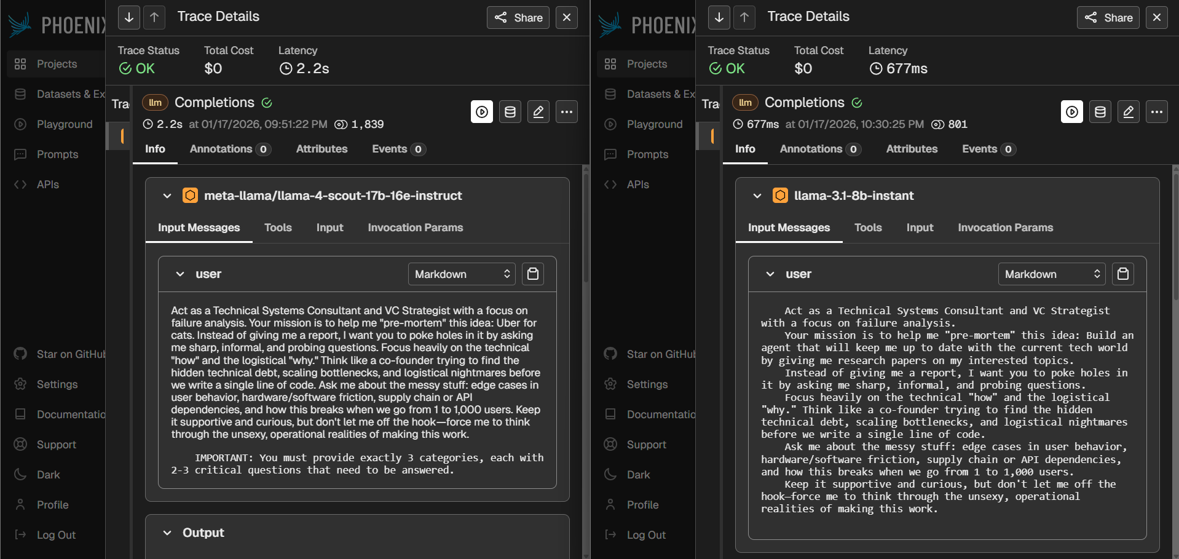Open Projects in the left window sidebar
Viewport: 1179px width, 559px height.
click(57, 64)
